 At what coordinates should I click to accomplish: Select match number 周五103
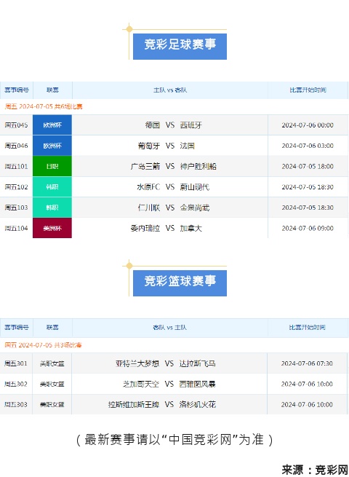coord(16,208)
